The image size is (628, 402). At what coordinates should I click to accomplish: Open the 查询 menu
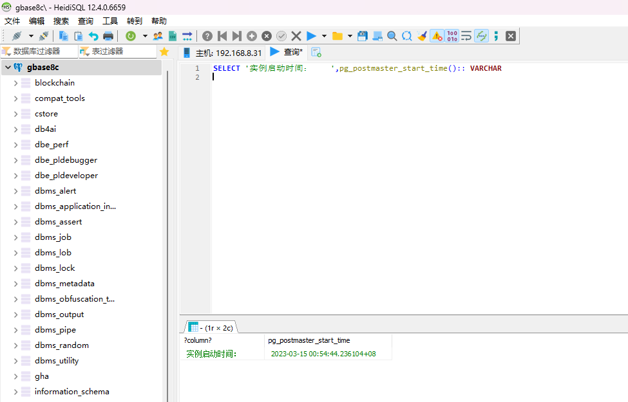(86, 21)
